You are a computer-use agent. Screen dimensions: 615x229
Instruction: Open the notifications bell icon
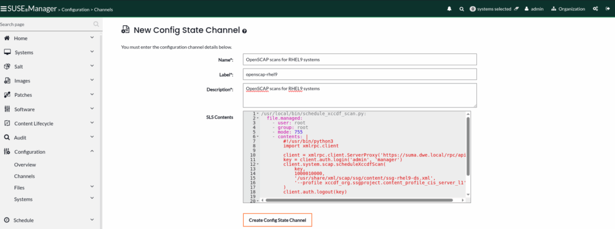click(449, 9)
